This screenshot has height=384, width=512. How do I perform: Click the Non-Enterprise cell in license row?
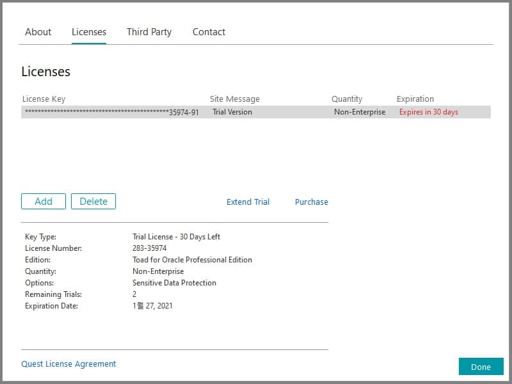pyautogui.click(x=360, y=112)
